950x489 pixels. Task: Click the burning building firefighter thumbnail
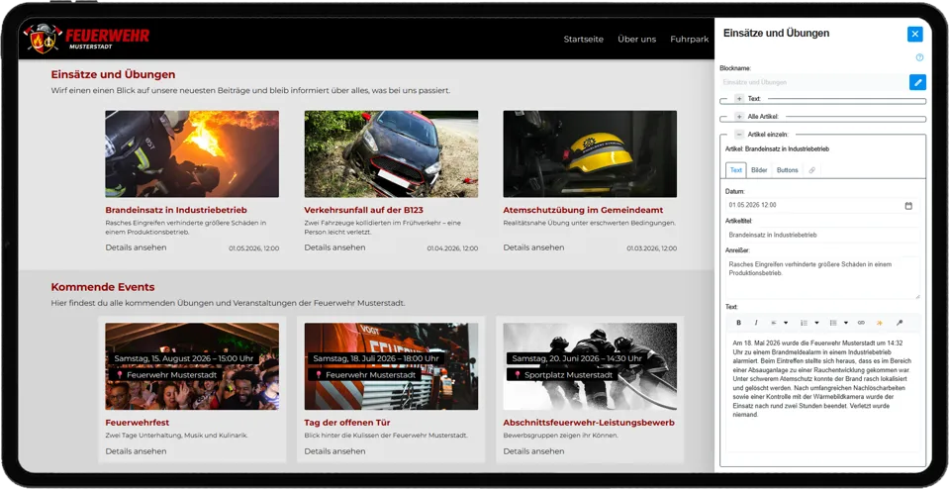(x=192, y=153)
